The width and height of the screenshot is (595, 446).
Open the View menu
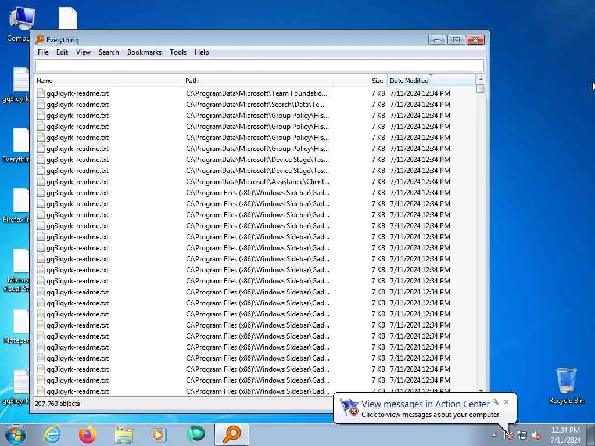coord(83,52)
